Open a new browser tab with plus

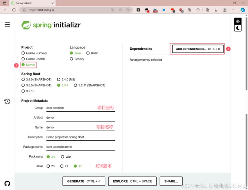tap(59, 3)
